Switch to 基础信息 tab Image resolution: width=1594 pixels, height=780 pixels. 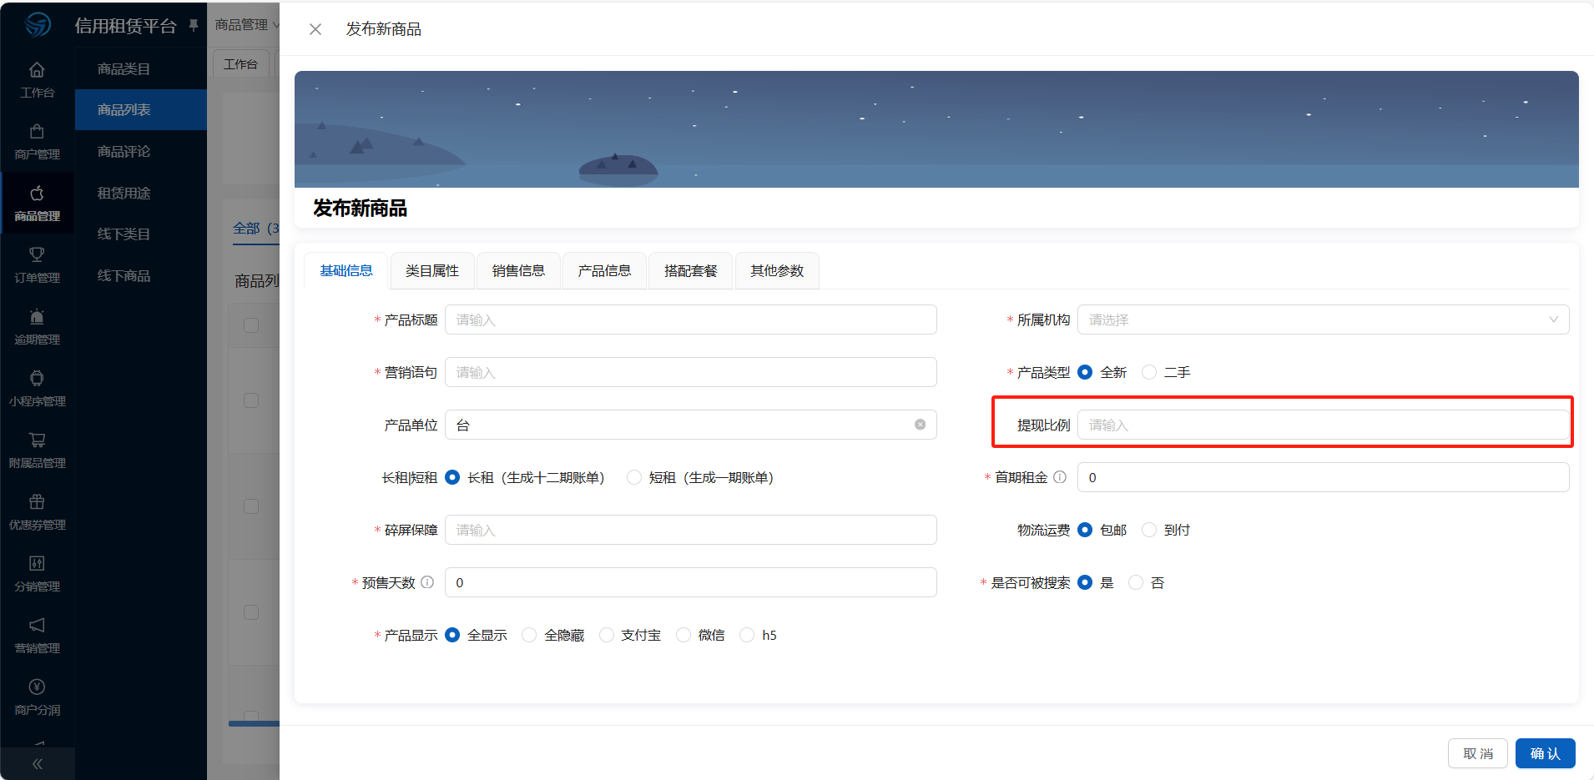click(346, 270)
